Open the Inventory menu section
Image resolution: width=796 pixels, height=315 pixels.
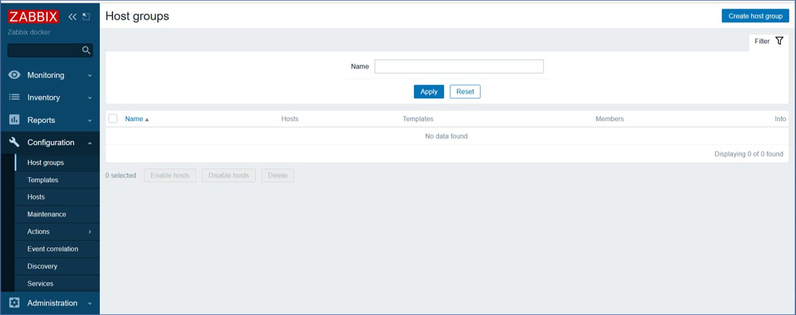[x=50, y=98]
